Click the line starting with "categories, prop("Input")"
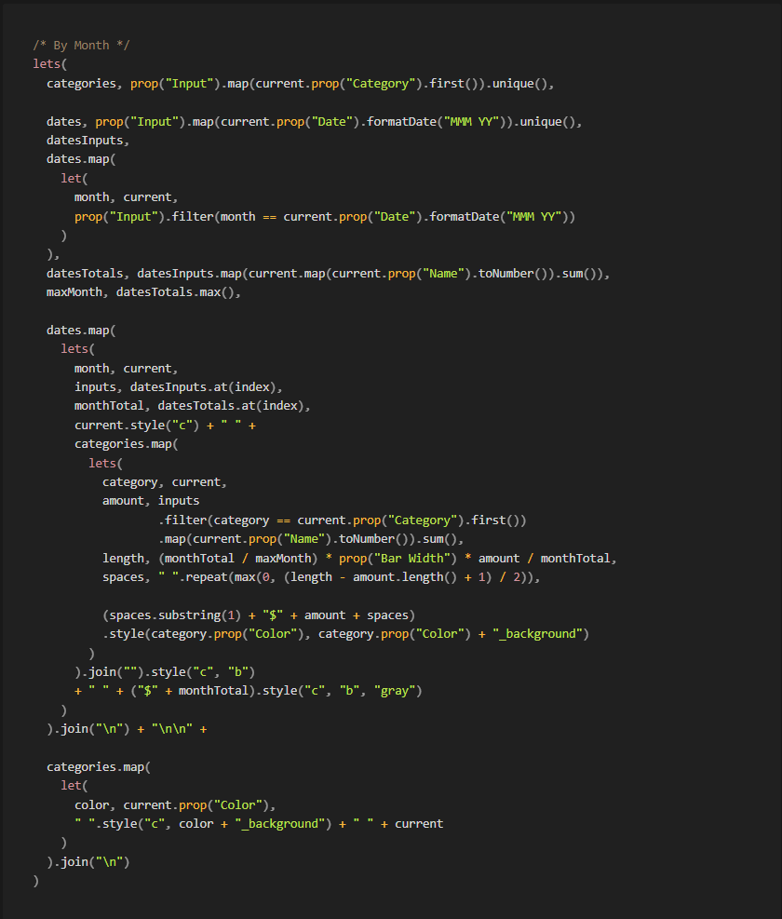 (300, 83)
